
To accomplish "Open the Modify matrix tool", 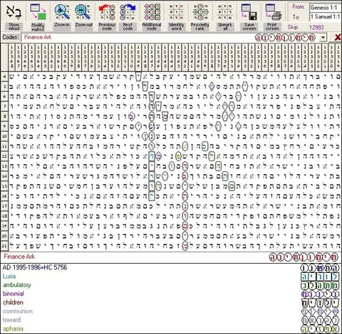I will click(x=38, y=12).
